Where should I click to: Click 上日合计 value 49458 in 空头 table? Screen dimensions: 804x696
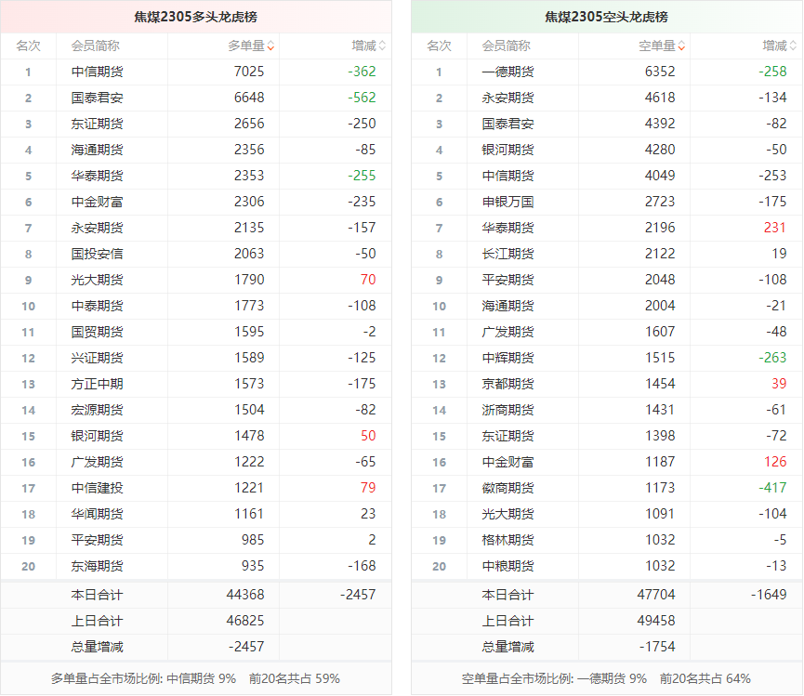(655, 621)
